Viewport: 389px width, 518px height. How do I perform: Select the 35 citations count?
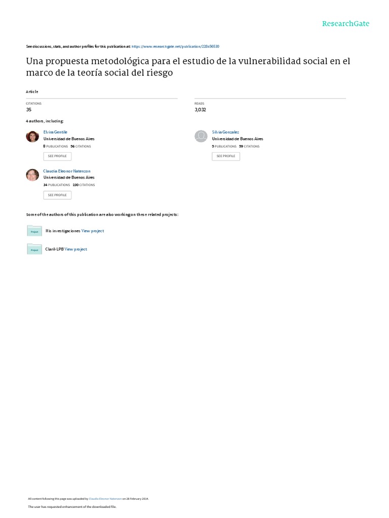(x=29, y=110)
